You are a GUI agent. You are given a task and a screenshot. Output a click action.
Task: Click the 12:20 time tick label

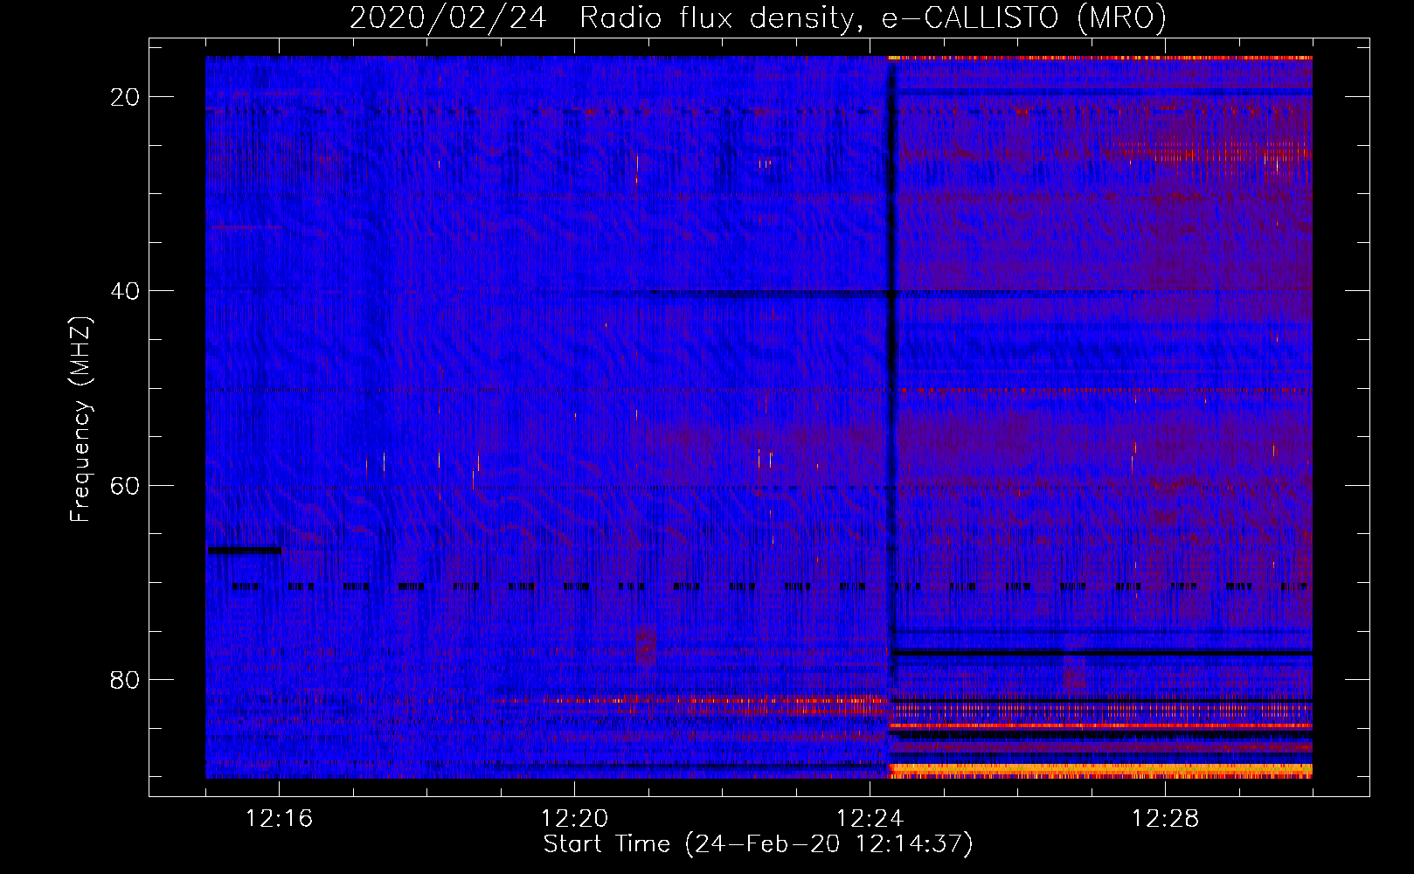pyautogui.click(x=575, y=819)
